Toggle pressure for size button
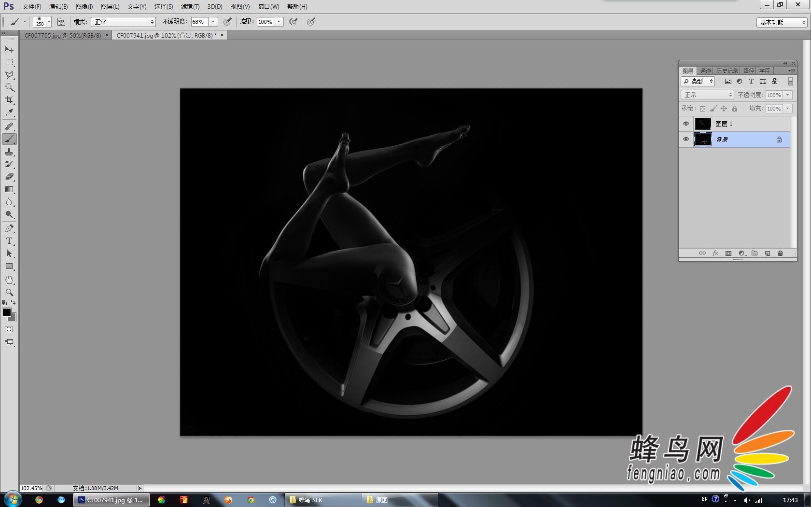811x507 pixels. click(311, 22)
